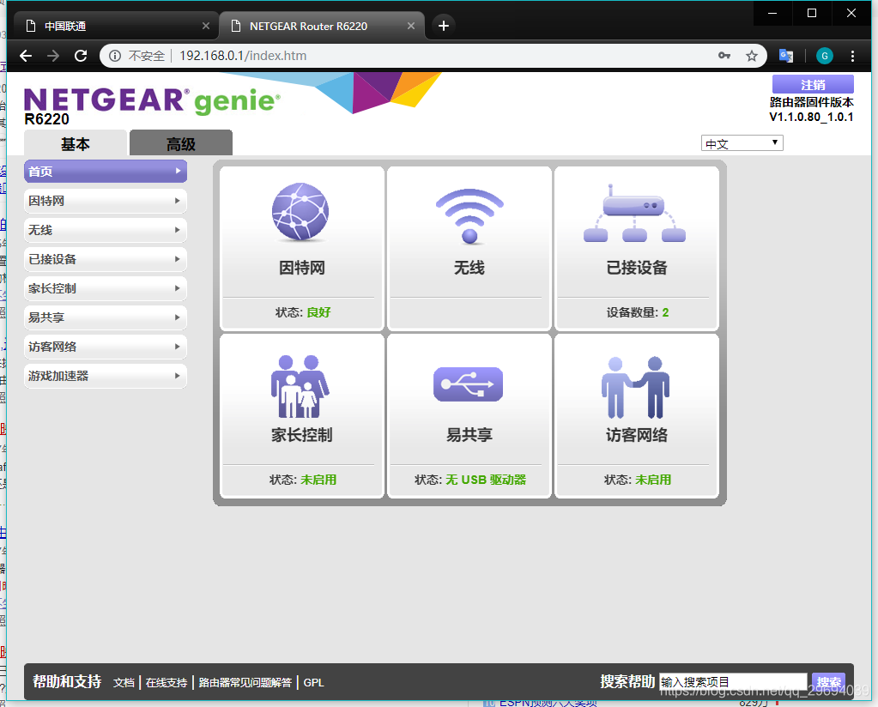Viewport: 878px width, 707px height.
Task: Open 易共享 in the sidebar menu
Action: (x=106, y=317)
